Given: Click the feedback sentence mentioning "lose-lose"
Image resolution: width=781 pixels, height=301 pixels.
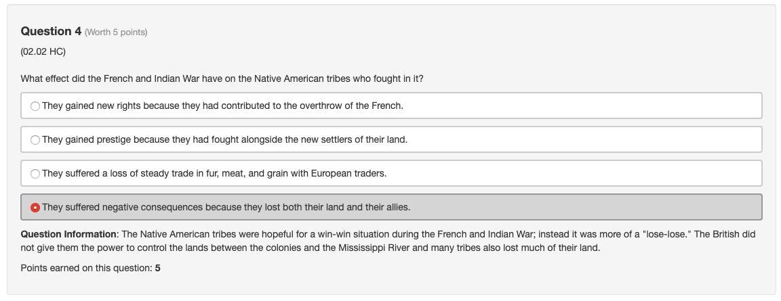Looking at the screenshot, I should (x=434, y=234).
